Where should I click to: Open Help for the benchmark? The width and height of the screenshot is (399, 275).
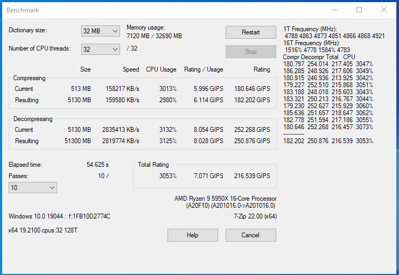(193, 235)
